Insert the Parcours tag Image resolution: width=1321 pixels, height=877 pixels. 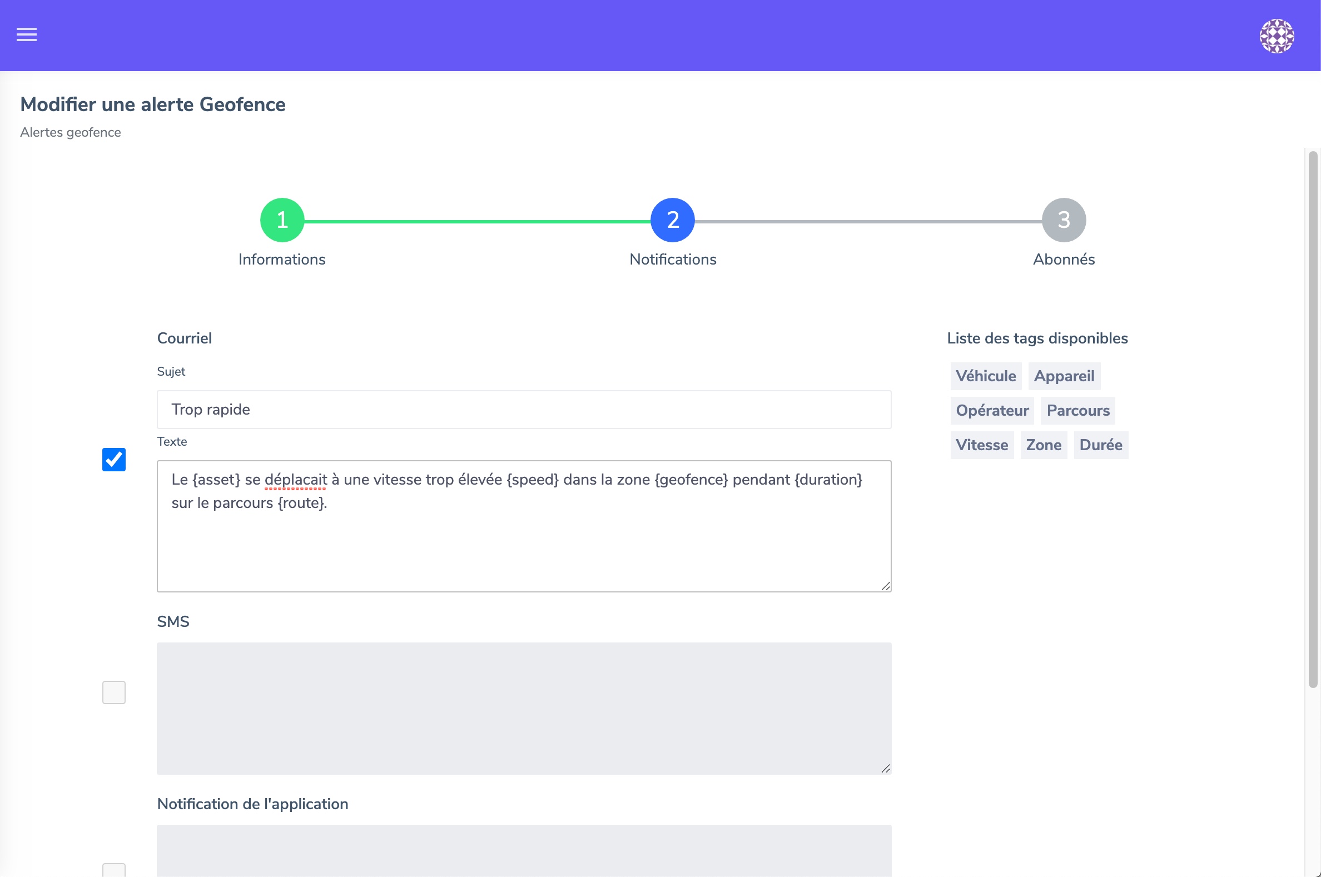pos(1077,411)
